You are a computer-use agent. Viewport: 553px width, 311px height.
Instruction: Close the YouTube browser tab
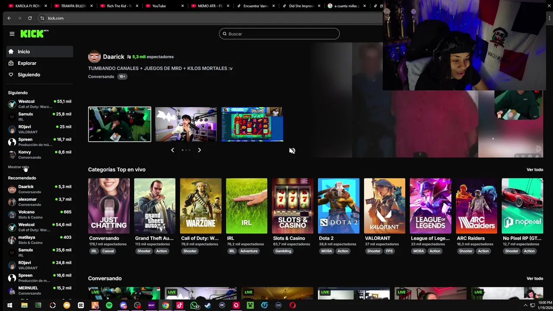click(182, 6)
